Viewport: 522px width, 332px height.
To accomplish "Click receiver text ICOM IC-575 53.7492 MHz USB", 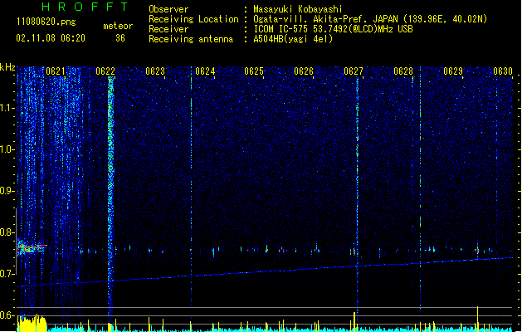I will 334,29.
